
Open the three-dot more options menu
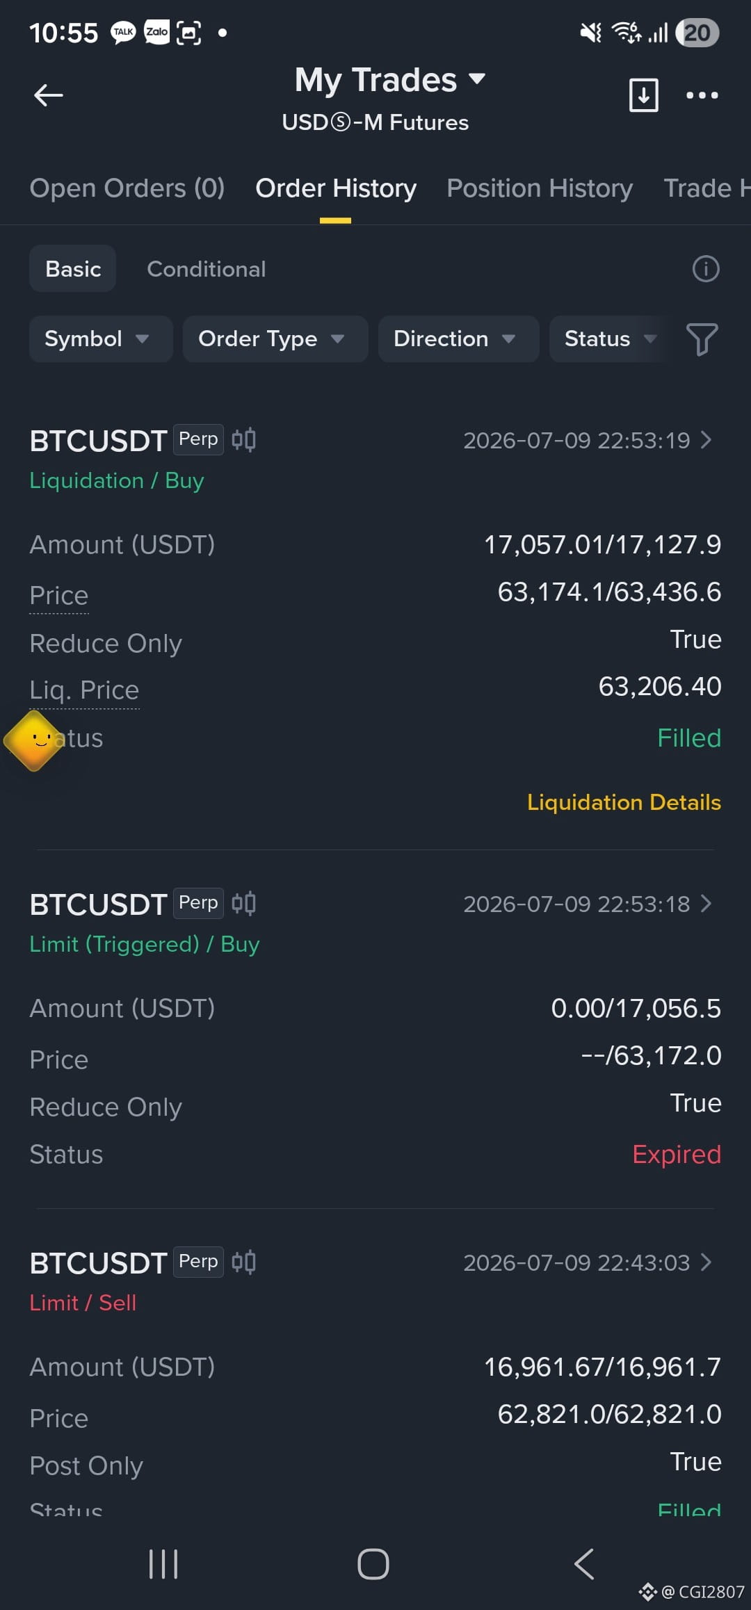click(702, 95)
